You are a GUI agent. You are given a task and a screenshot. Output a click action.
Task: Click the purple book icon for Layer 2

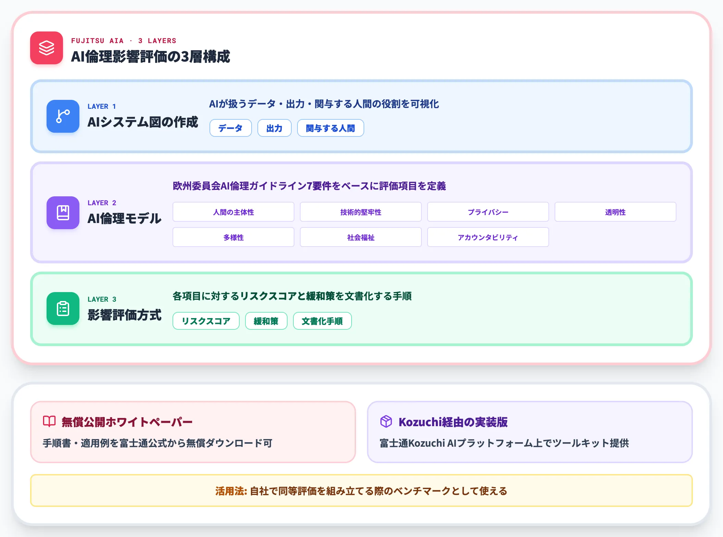(x=63, y=213)
